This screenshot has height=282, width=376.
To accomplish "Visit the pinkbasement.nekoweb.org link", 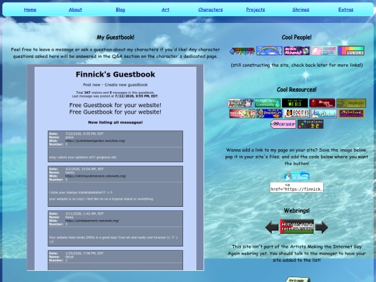I will pos(92,221).
